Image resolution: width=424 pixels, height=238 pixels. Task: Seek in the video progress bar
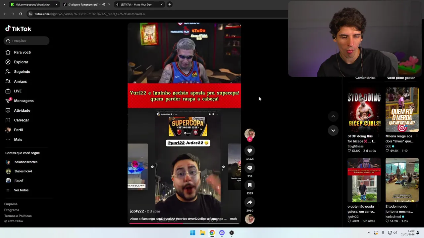(x=184, y=223)
